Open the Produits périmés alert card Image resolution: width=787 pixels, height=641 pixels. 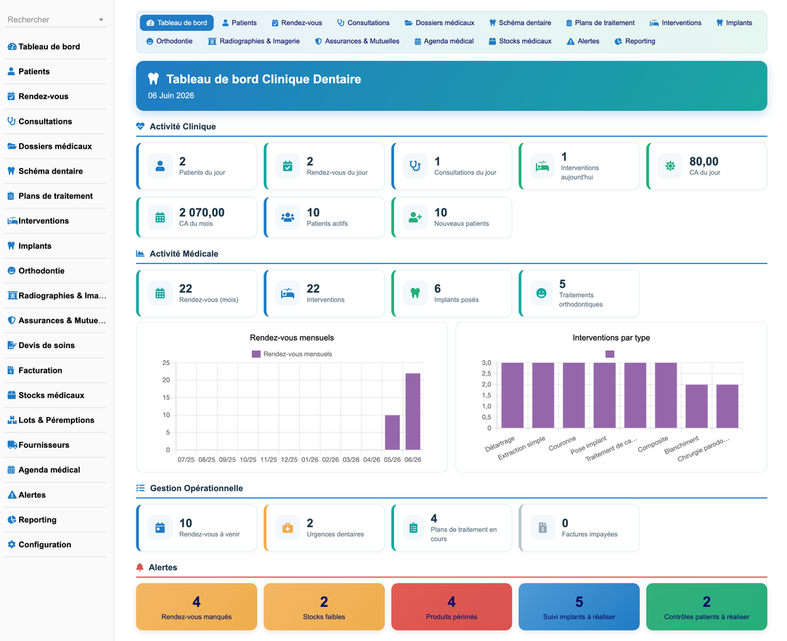pyautogui.click(x=451, y=606)
